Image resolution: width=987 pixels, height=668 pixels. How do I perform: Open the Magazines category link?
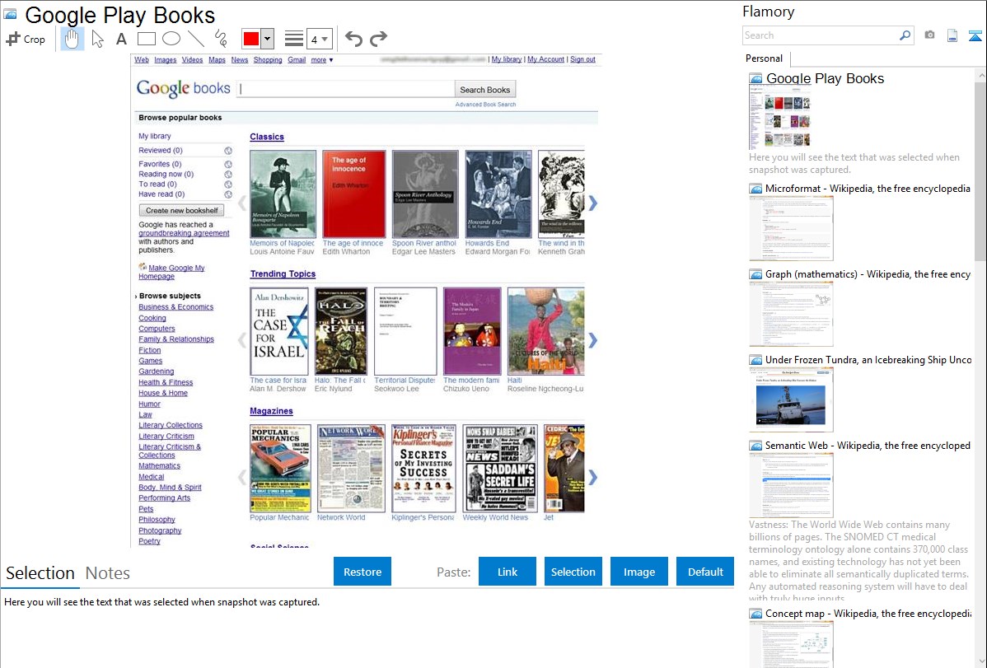point(271,411)
